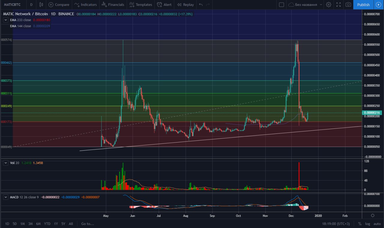The width and height of the screenshot is (384, 228).
Task: Set range to 5D
Action: [15, 223]
